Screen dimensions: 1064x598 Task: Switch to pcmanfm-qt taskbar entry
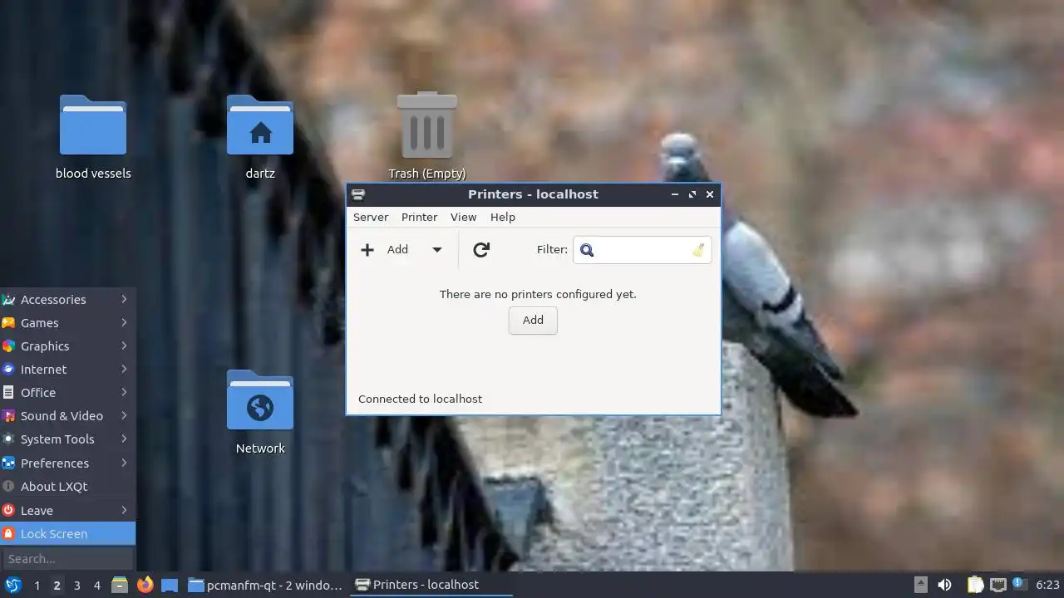coord(266,585)
